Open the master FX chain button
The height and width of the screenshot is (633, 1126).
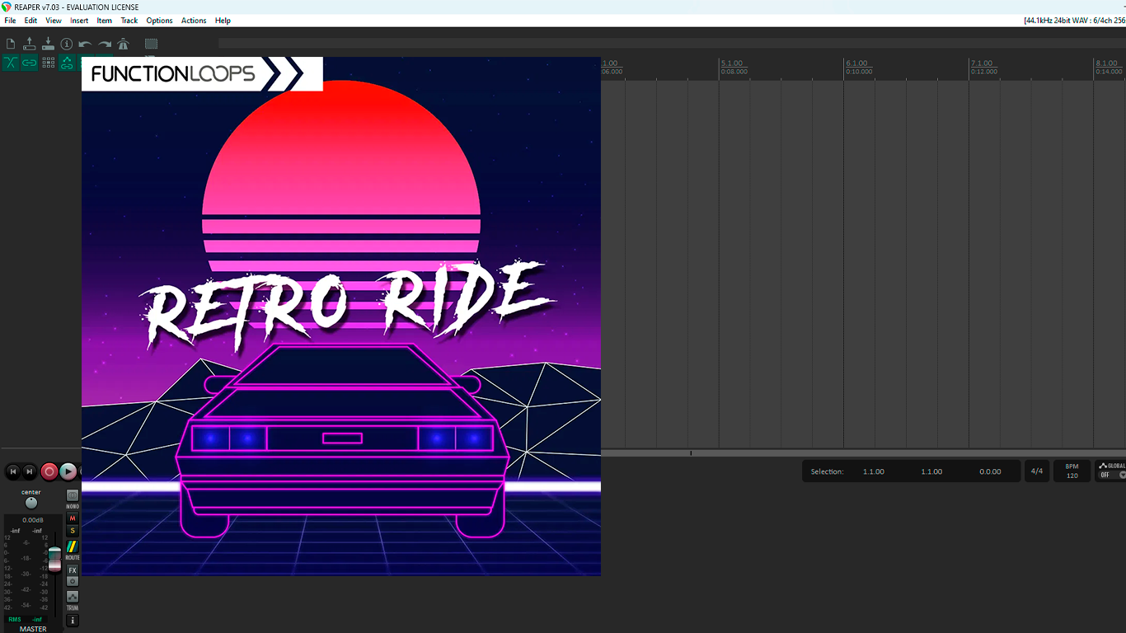tap(73, 570)
